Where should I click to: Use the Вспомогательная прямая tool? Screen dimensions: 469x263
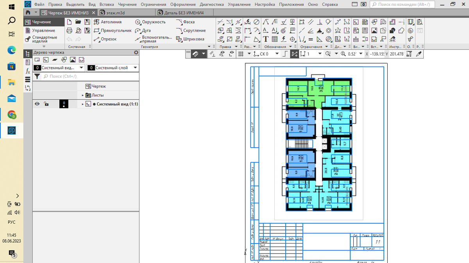pos(153,39)
